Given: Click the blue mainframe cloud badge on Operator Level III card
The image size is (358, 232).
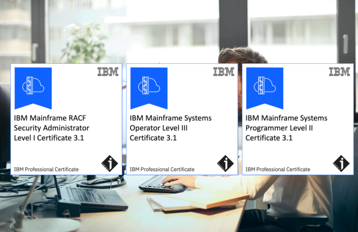Looking at the screenshot, I should pos(149,88).
